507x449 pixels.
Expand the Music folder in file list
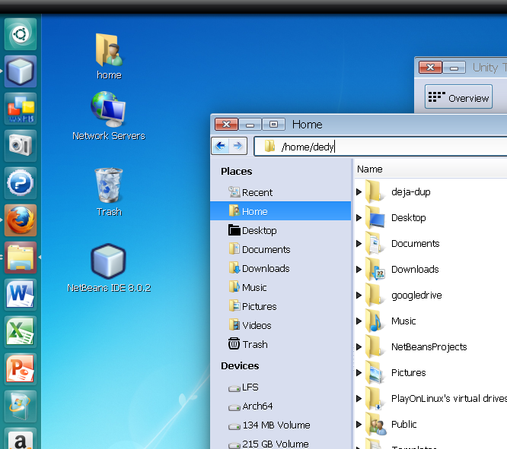pos(359,321)
